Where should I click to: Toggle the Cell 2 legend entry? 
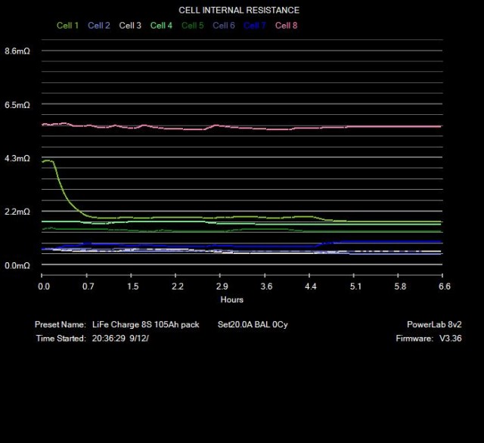coord(99,26)
